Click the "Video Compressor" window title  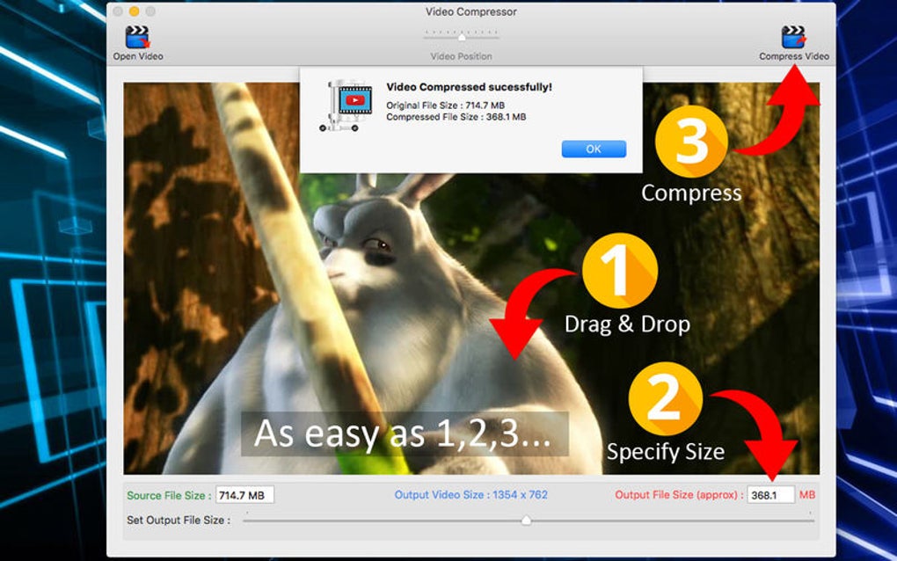pyautogui.click(x=470, y=11)
